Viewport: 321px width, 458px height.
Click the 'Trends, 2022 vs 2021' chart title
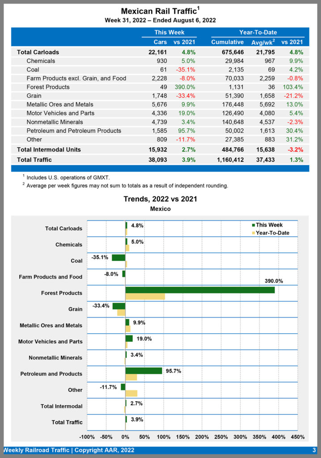(160, 199)
